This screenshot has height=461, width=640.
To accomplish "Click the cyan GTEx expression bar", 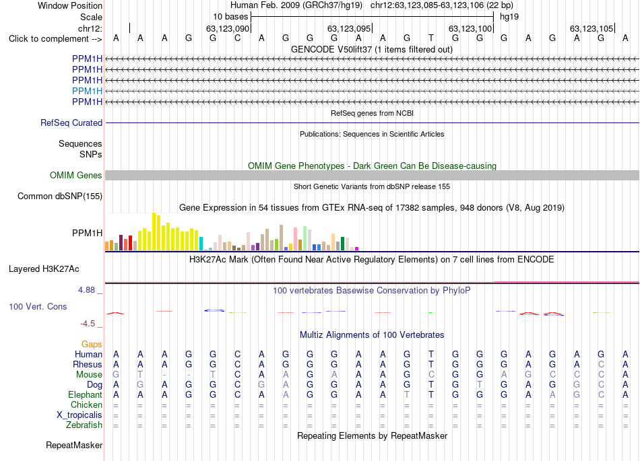I will [201, 244].
